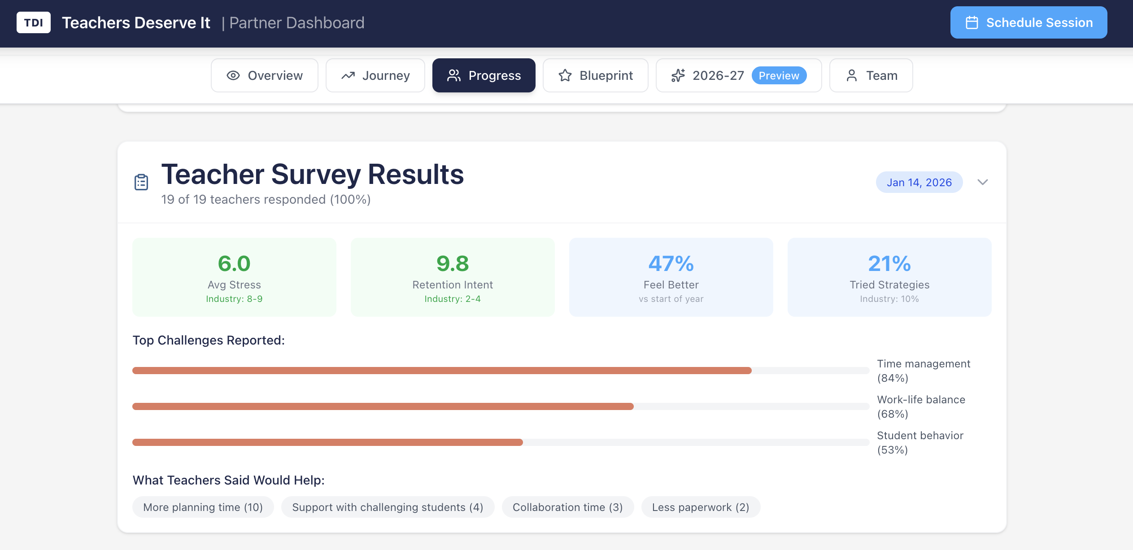This screenshot has width=1133, height=550.
Task: Click the TDI logo icon
Action: tap(33, 22)
